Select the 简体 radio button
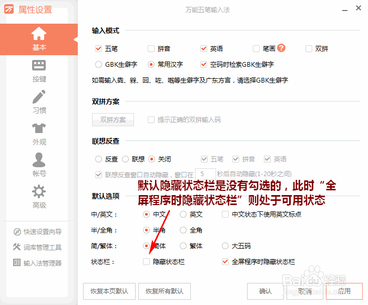The height and width of the screenshot is (305, 368). [146, 246]
